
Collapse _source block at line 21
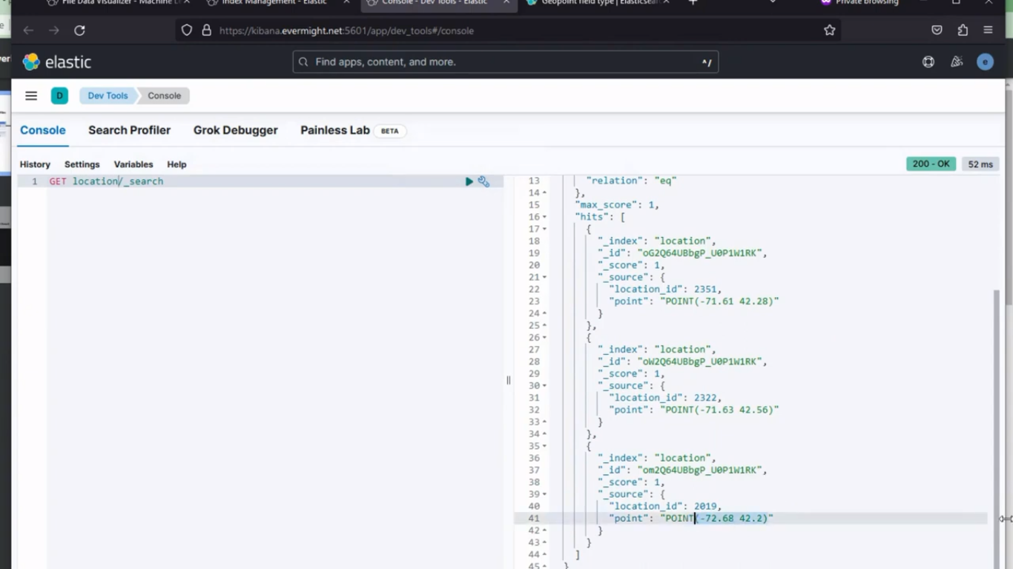point(544,277)
